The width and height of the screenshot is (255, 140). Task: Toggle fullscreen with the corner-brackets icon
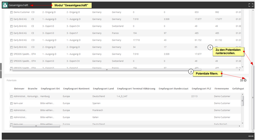pos(251,5)
